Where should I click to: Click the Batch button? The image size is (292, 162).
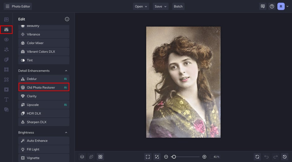pyautogui.click(x=178, y=6)
